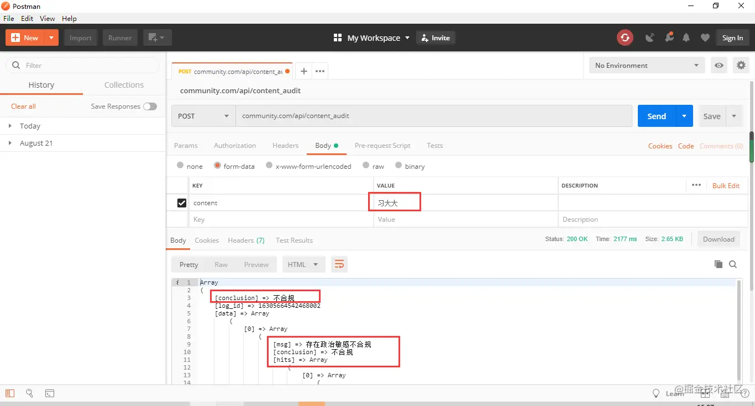This screenshot has width=755, height=406.
Task: Open the POST method dropdown
Action: [x=203, y=116]
